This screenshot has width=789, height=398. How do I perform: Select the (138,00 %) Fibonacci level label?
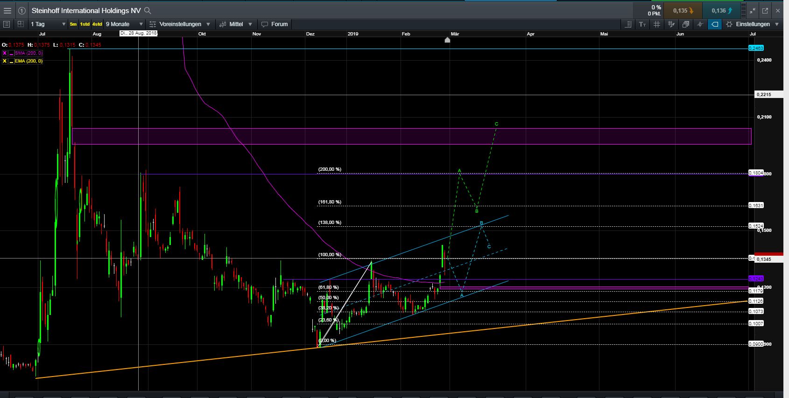(330, 223)
